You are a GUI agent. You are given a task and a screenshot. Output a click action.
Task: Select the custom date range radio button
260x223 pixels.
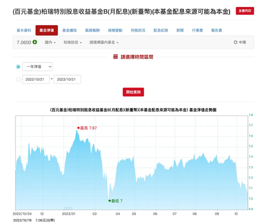18,79
